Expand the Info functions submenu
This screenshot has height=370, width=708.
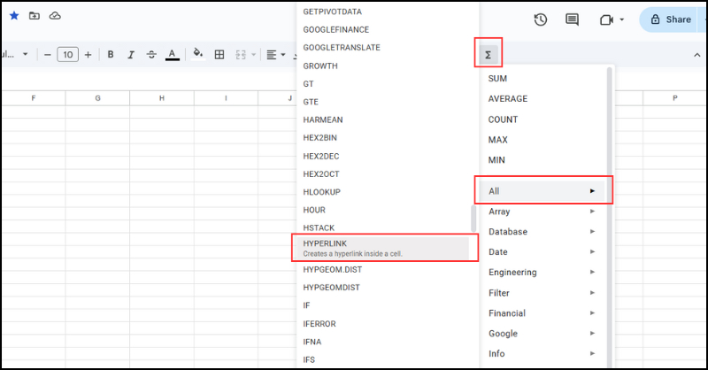[x=543, y=354]
